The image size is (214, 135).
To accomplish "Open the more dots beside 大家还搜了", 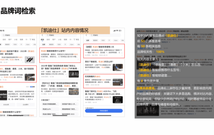I will pos(78,100).
